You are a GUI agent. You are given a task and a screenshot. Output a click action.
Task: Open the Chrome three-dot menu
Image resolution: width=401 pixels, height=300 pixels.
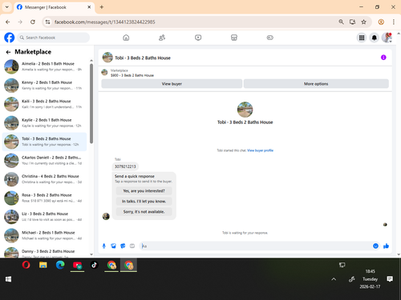point(394,22)
